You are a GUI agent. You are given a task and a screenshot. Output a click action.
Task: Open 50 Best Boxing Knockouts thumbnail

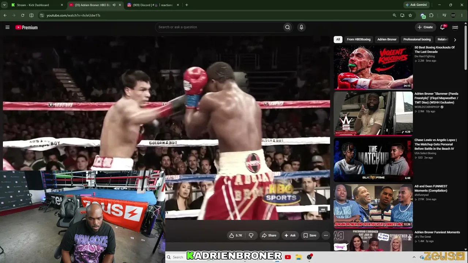coord(373,67)
